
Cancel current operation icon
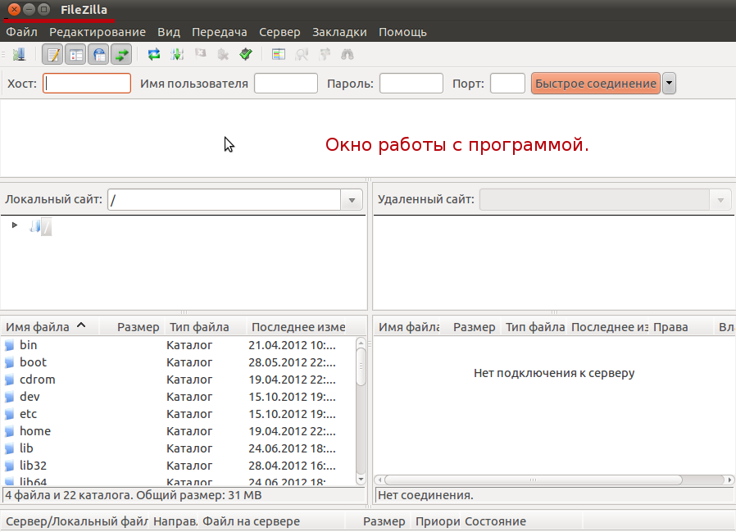[201, 54]
